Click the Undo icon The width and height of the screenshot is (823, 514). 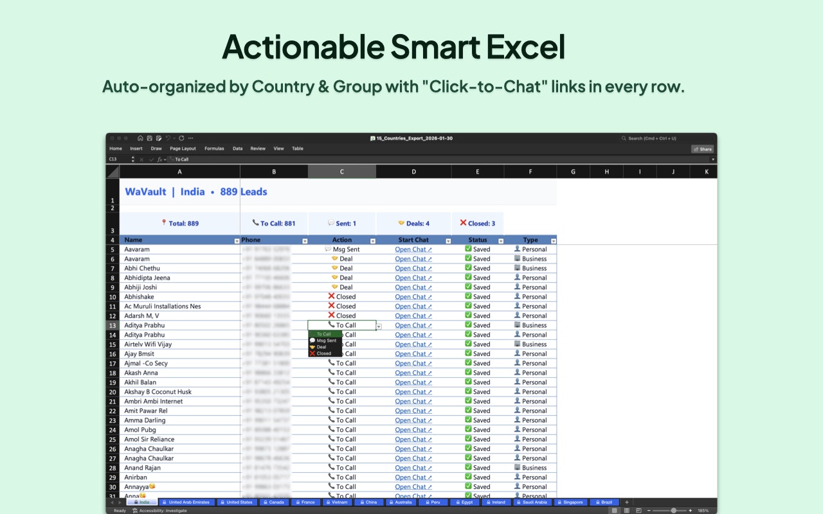click(168, 138)
